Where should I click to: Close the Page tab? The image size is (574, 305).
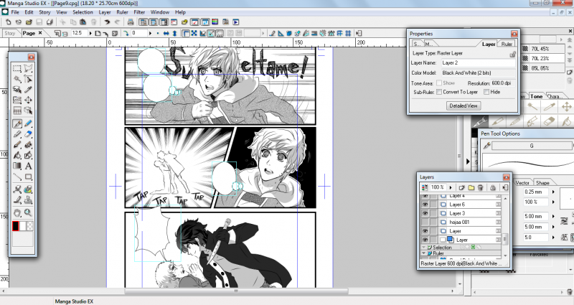pyautogui.click(x=40, y=33)
